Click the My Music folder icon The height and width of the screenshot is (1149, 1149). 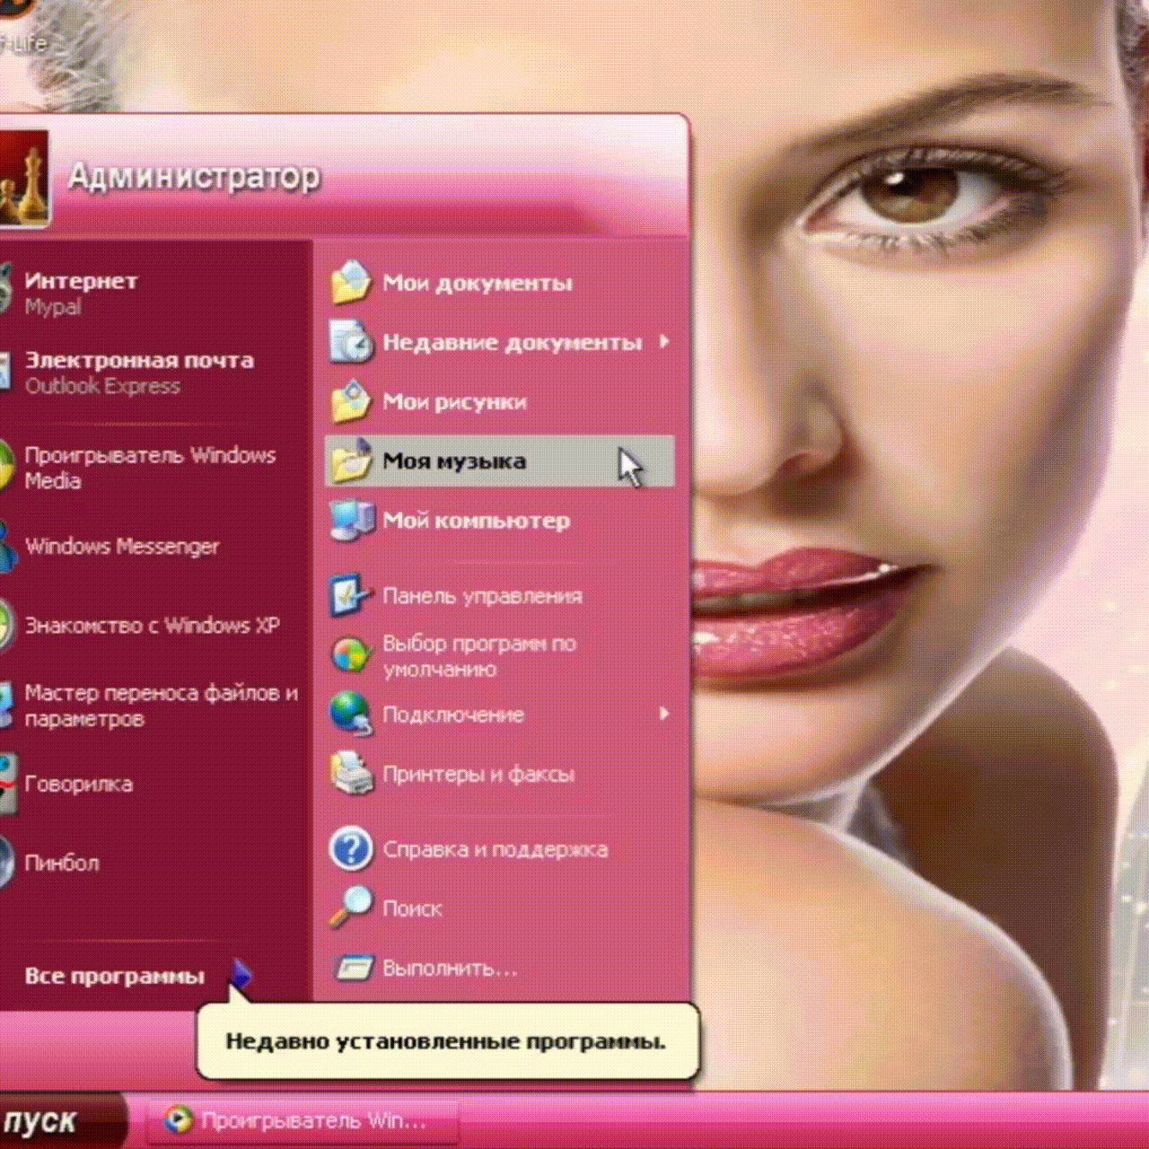351,460
